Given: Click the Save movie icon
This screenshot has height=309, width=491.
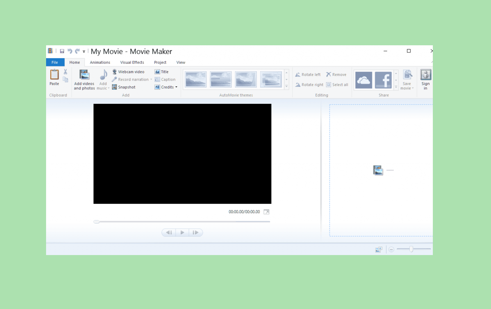Looking at the screenshot, I should pyautogui.click(x=407, y=75).
